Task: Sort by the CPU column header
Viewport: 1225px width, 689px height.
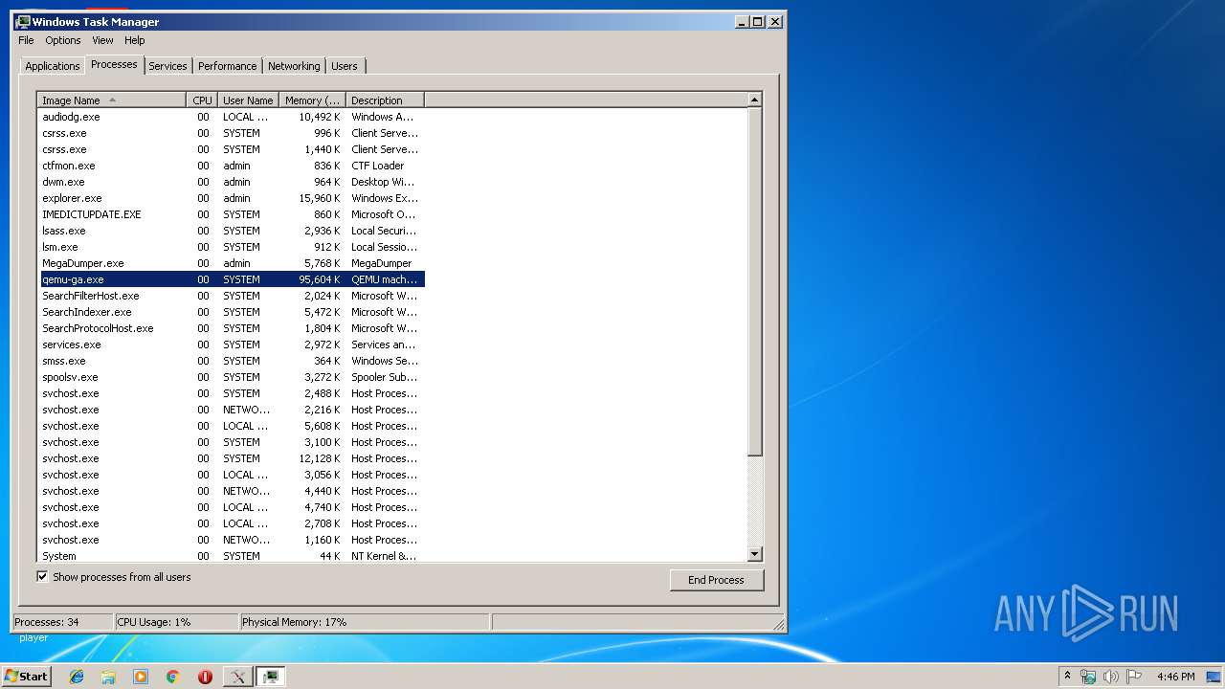Action: [202, 100]
